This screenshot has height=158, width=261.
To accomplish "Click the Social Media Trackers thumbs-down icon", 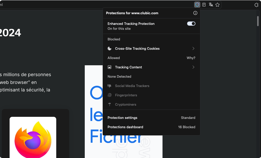I will (110, 86).
